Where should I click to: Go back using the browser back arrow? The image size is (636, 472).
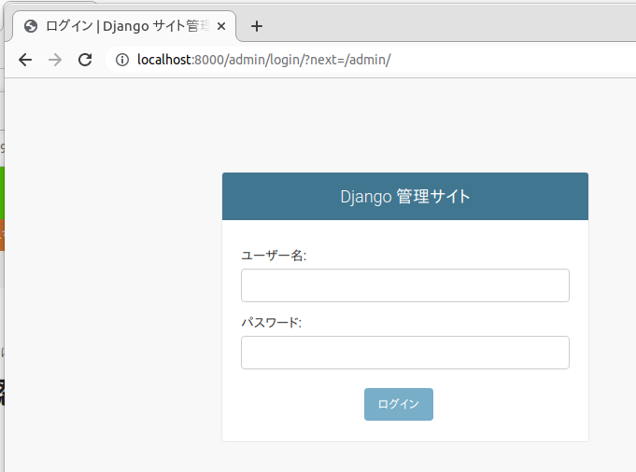[25, 60]
